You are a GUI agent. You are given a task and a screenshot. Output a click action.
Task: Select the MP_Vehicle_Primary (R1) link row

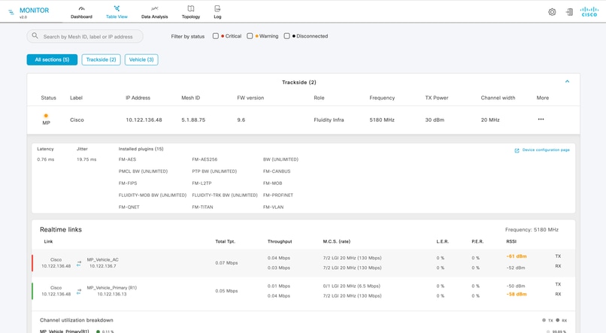pos(303,291)
